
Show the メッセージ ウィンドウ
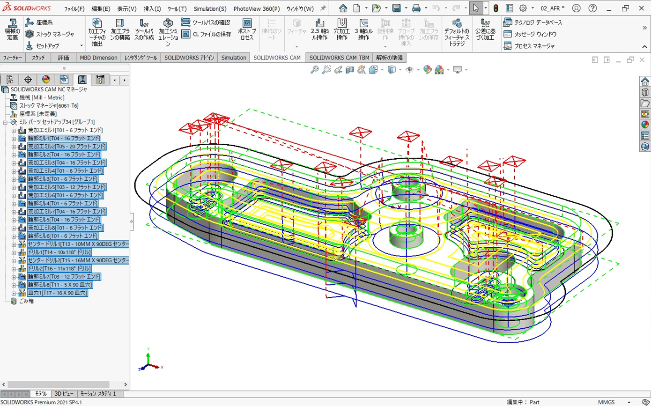point(530,34)
